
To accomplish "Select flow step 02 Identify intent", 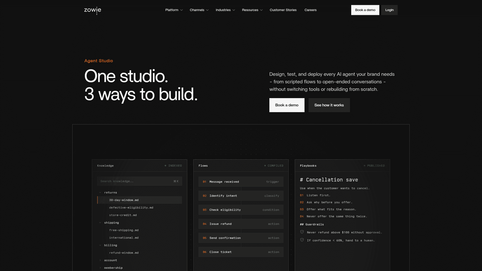I will click(x=241, y=196).
